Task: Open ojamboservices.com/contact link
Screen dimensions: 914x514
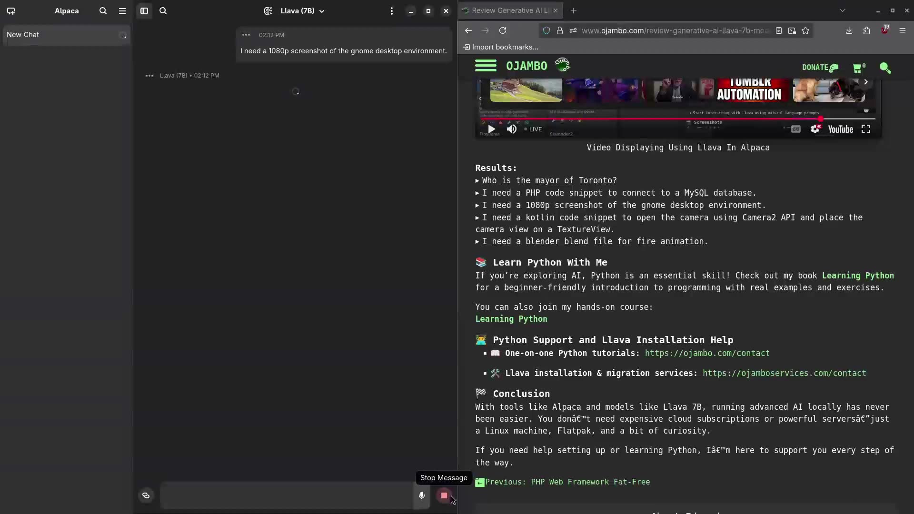Action: (x=785, y=373)
